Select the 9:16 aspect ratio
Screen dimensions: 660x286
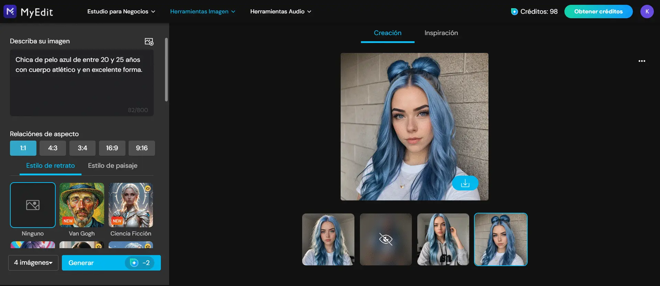click(x=142, y=148)
